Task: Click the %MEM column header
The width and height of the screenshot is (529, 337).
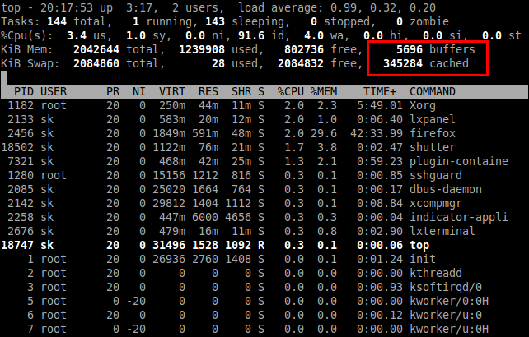Action: tap(324, 91)
